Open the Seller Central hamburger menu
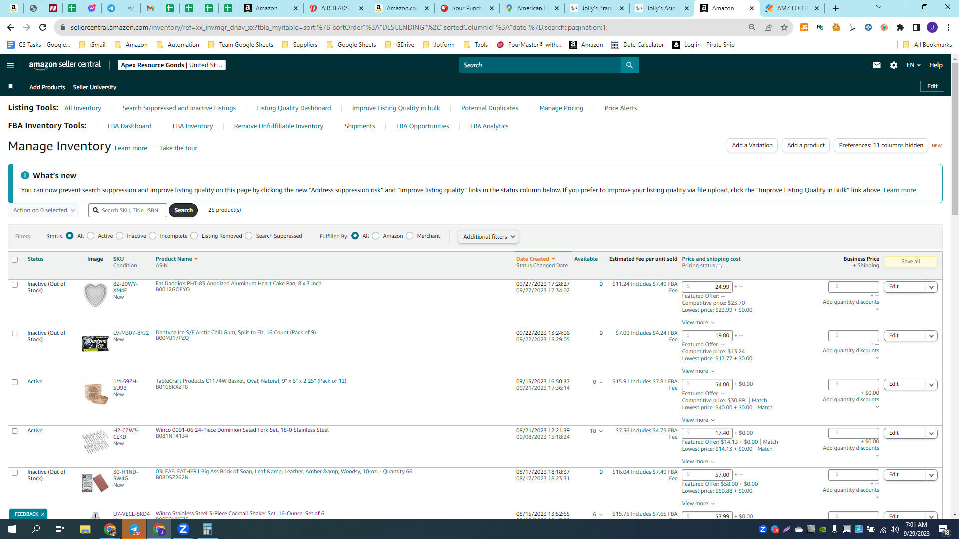Viewport: 959px width, 539px height. pyautogui.click(x=10, y=65)
